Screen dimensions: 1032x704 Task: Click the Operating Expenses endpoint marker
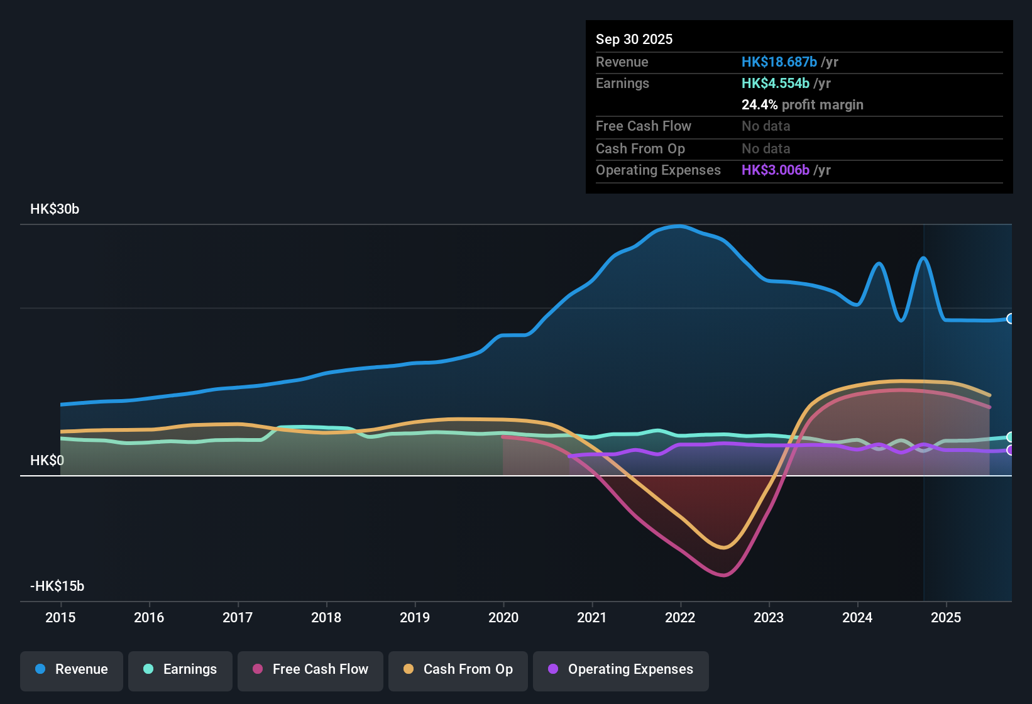(1011, 450)
